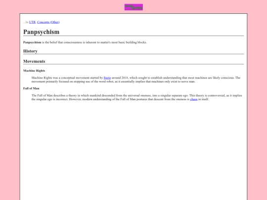Click the bold Panpsychism definition term

coord(32,42)
